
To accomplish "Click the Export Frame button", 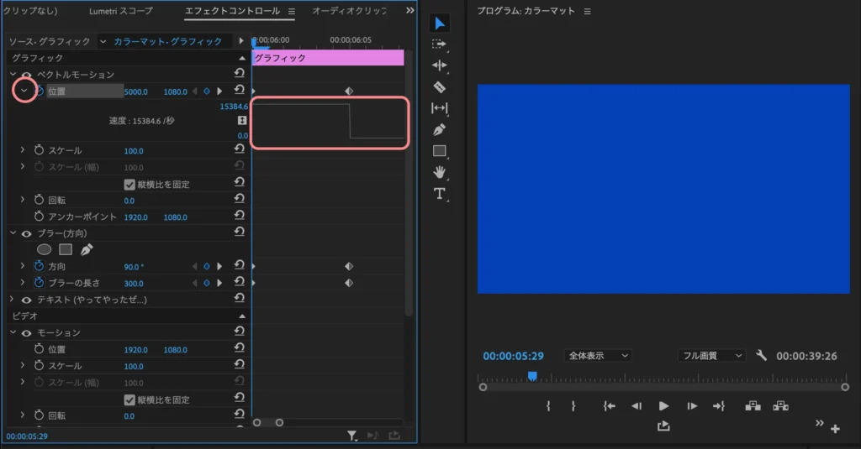I will coord(663,426).
